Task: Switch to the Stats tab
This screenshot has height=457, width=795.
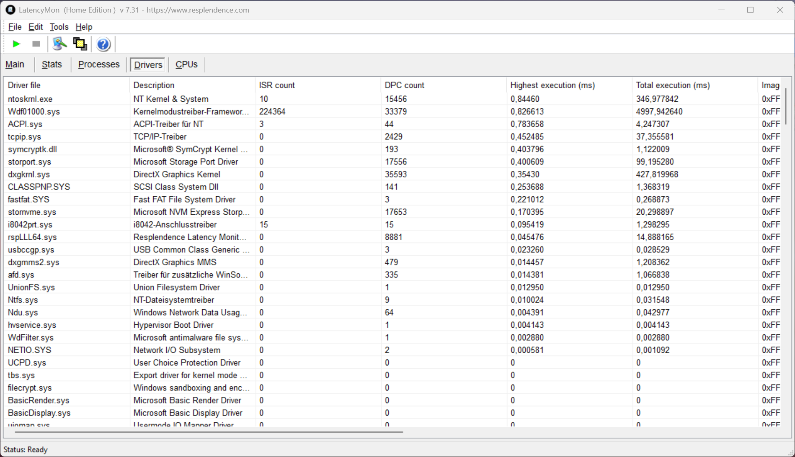Action: (x=52, y=64)
